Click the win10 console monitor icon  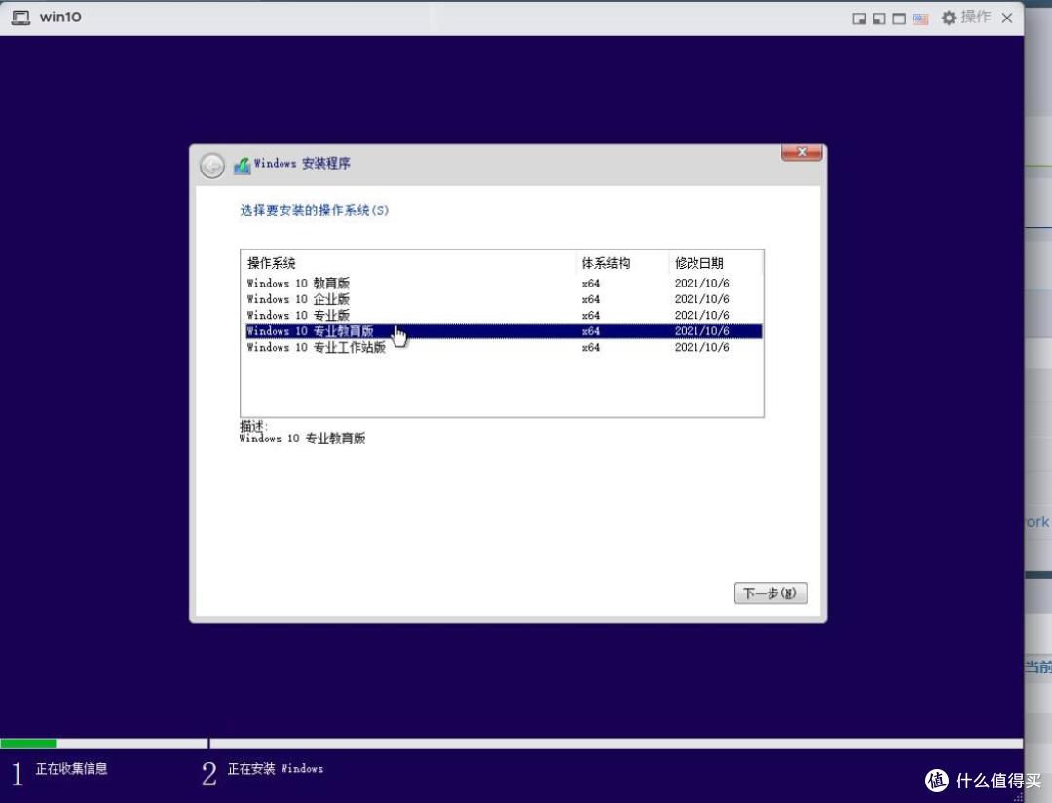[20, 19]
